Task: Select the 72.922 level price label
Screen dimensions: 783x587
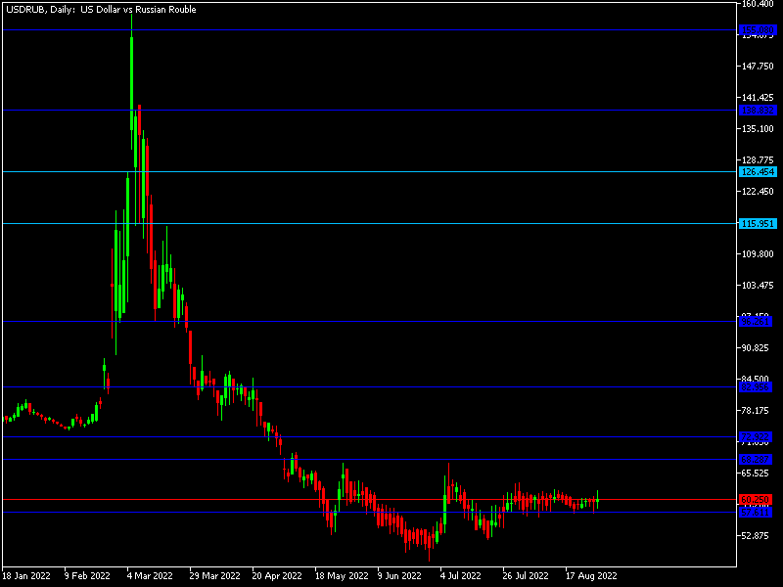Action: click(x=755, y=436)
